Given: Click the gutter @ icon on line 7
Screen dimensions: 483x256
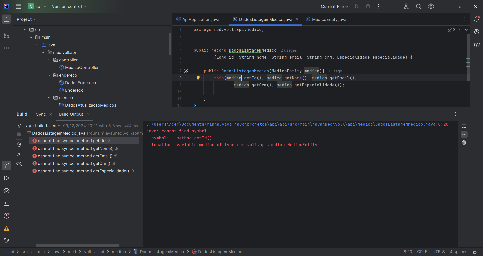Looking at the screenshot, I should (186, 71).
